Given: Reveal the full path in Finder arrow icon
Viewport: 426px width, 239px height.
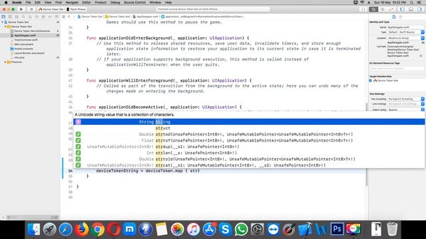Looking at the screenshot, I should (421, 56).
